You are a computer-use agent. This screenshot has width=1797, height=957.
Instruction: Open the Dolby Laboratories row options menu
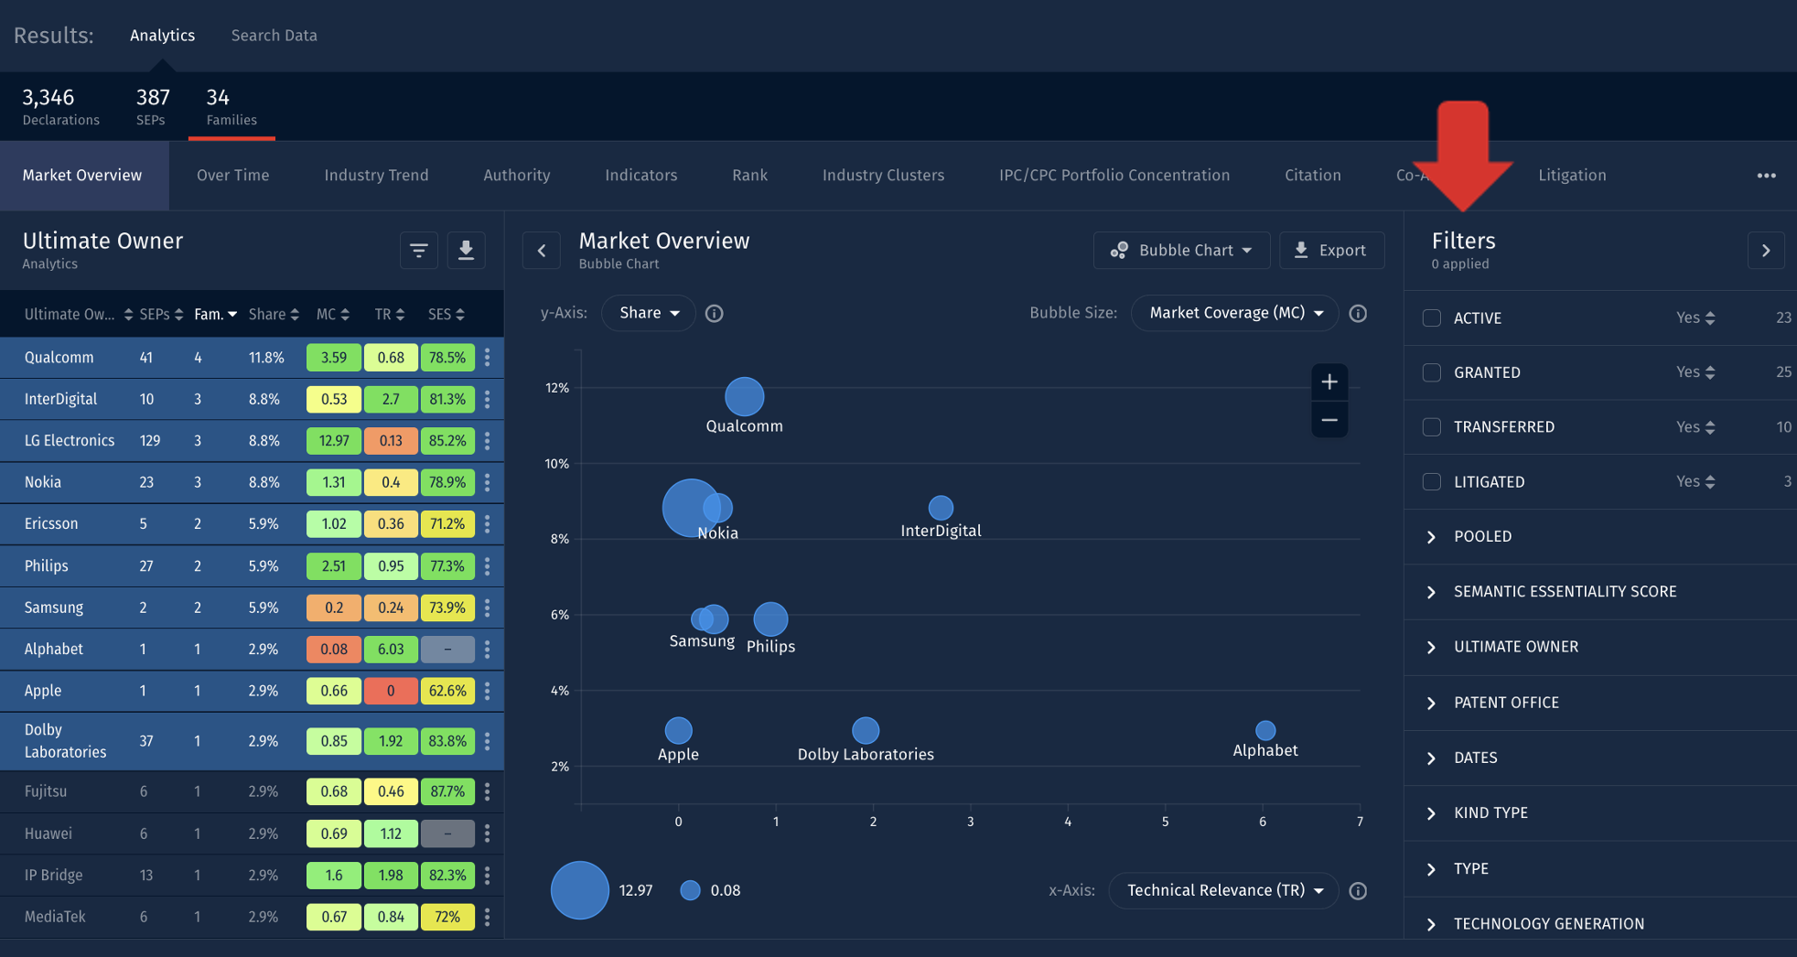(x=488, y=741)
